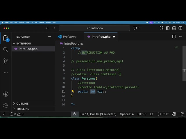The width and height of the screenshot is (186, 139).
Task: Open the notifications bell in status bar
Action: click(x=182, y=114)
